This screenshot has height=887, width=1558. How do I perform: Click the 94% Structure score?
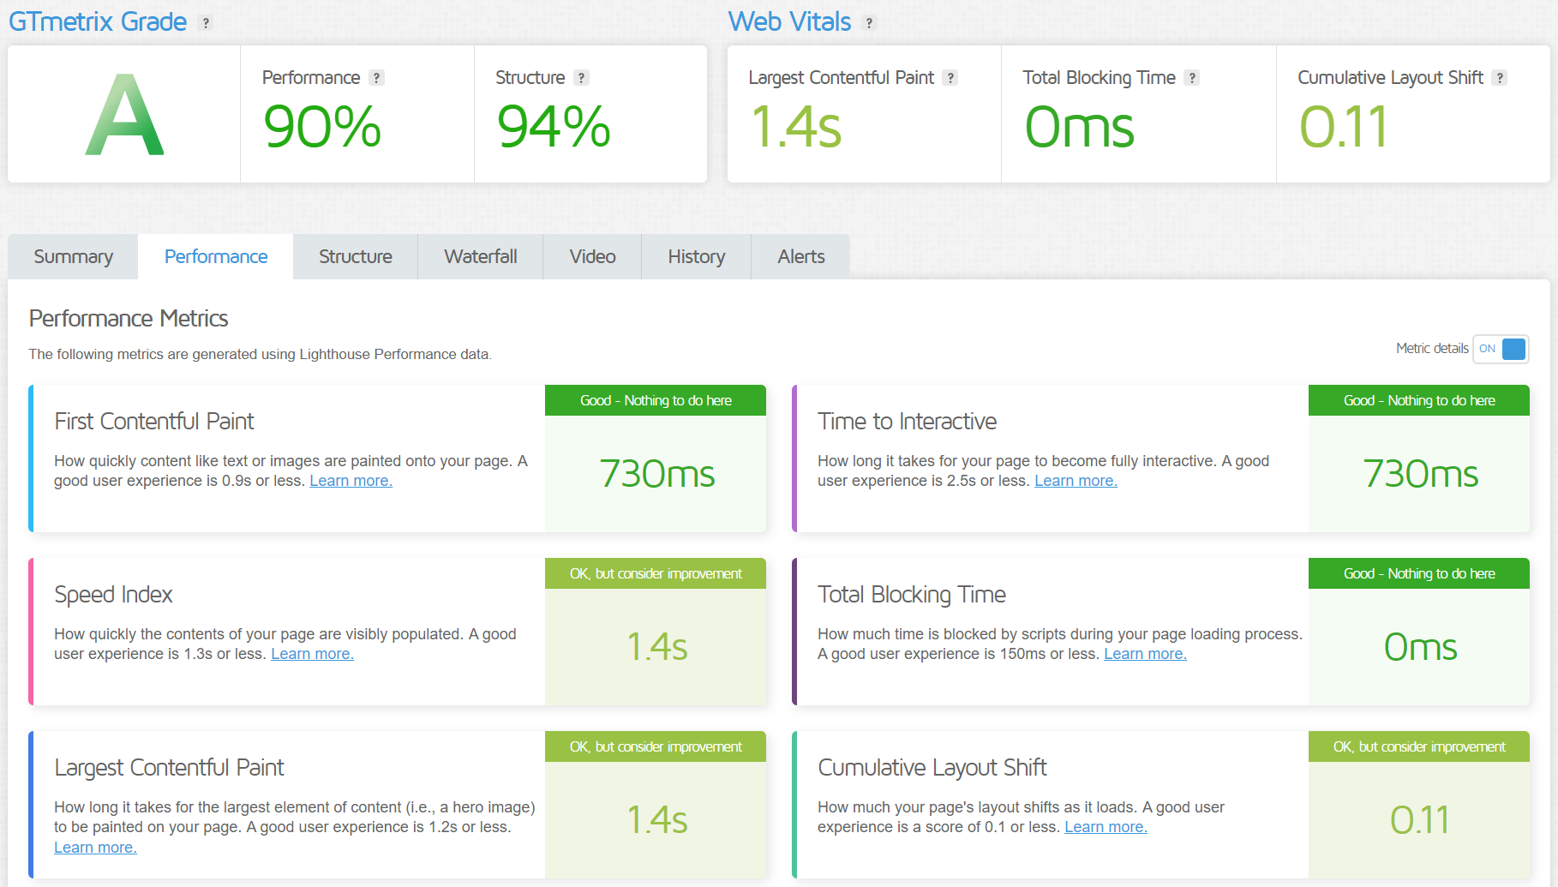tap(554, 127)
